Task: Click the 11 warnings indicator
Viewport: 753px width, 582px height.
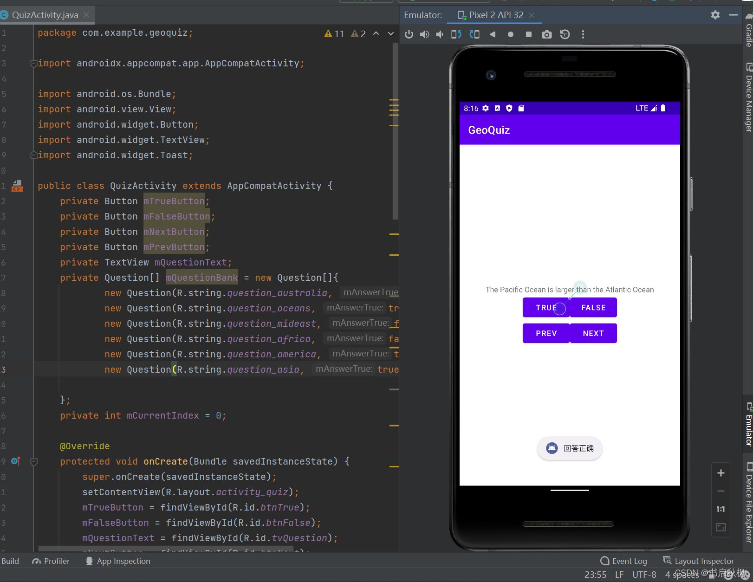Action: 334,33
